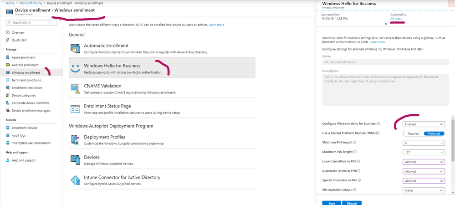This screenshot has height=205, width=455.
Task: Follow Learn more link in Windows Hello panel
Action: coord(377,42)
